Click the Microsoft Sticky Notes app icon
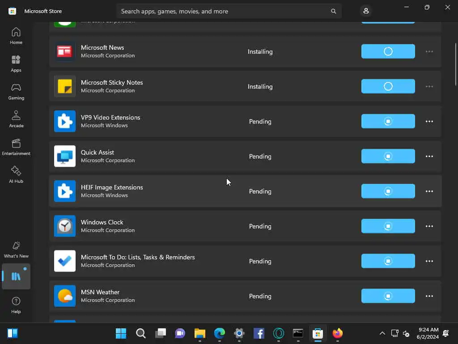 pyautogui.click(x=65, y=86)
